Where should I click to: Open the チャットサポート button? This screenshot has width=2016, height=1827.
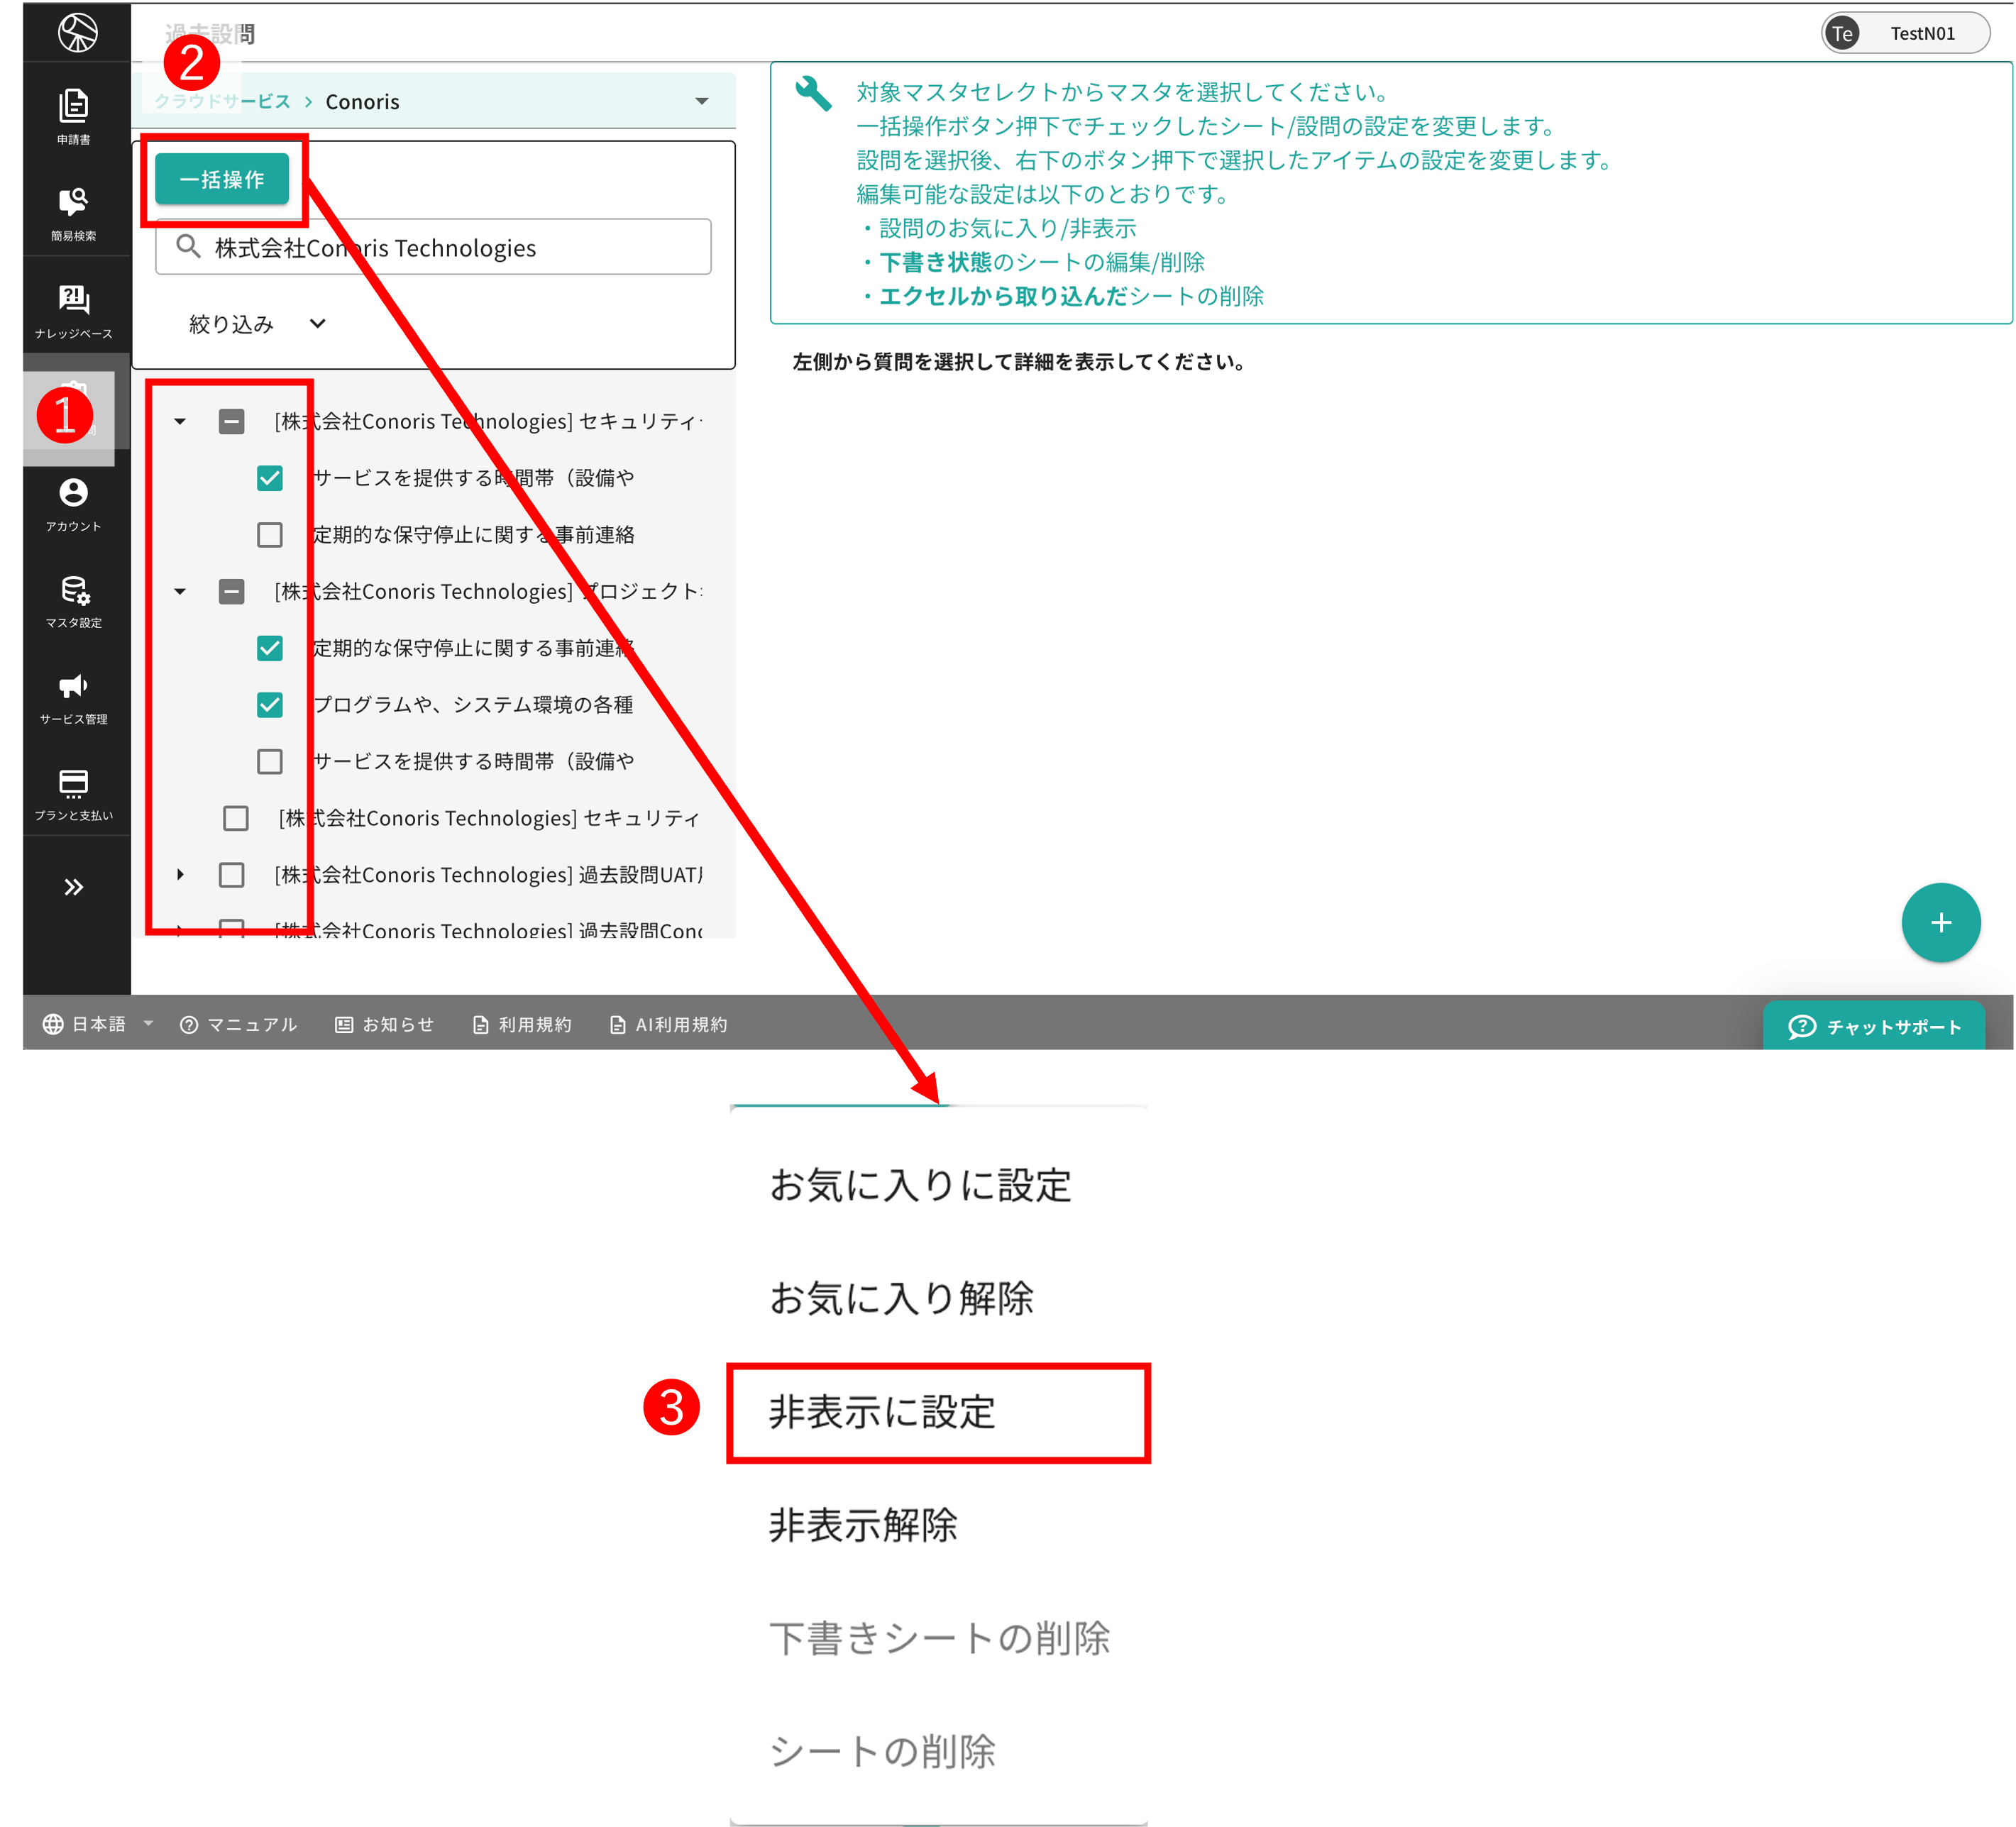[1873, 1026]
